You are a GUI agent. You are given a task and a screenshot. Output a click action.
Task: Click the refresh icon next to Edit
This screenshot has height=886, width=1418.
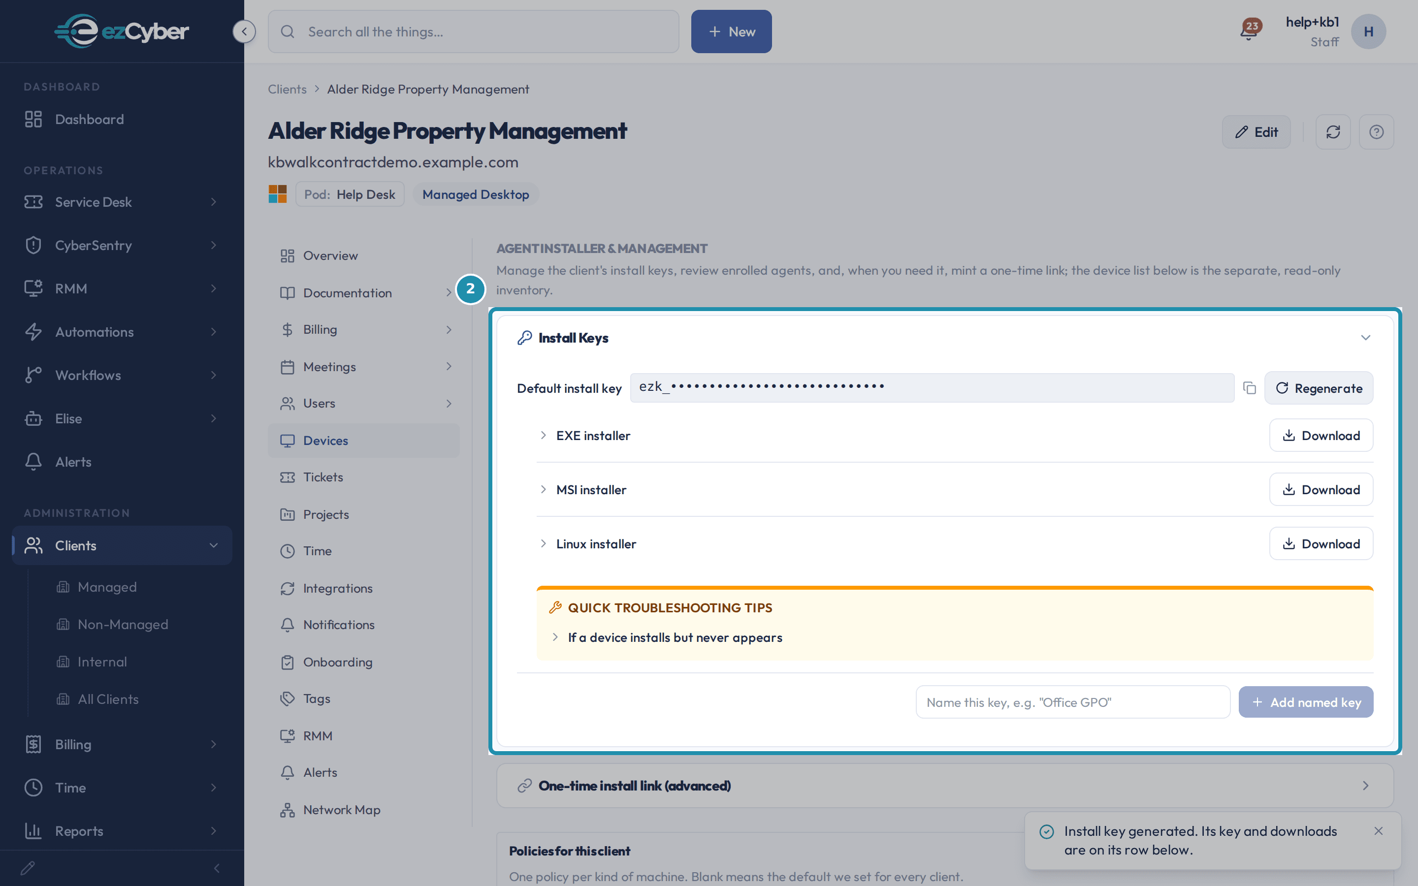[x=1333, y=132]
